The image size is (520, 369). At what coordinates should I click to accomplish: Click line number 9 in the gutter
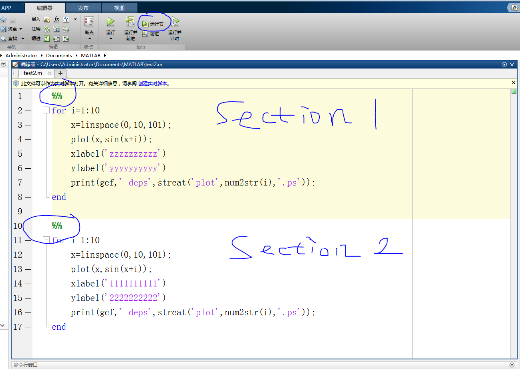(20, 212)
